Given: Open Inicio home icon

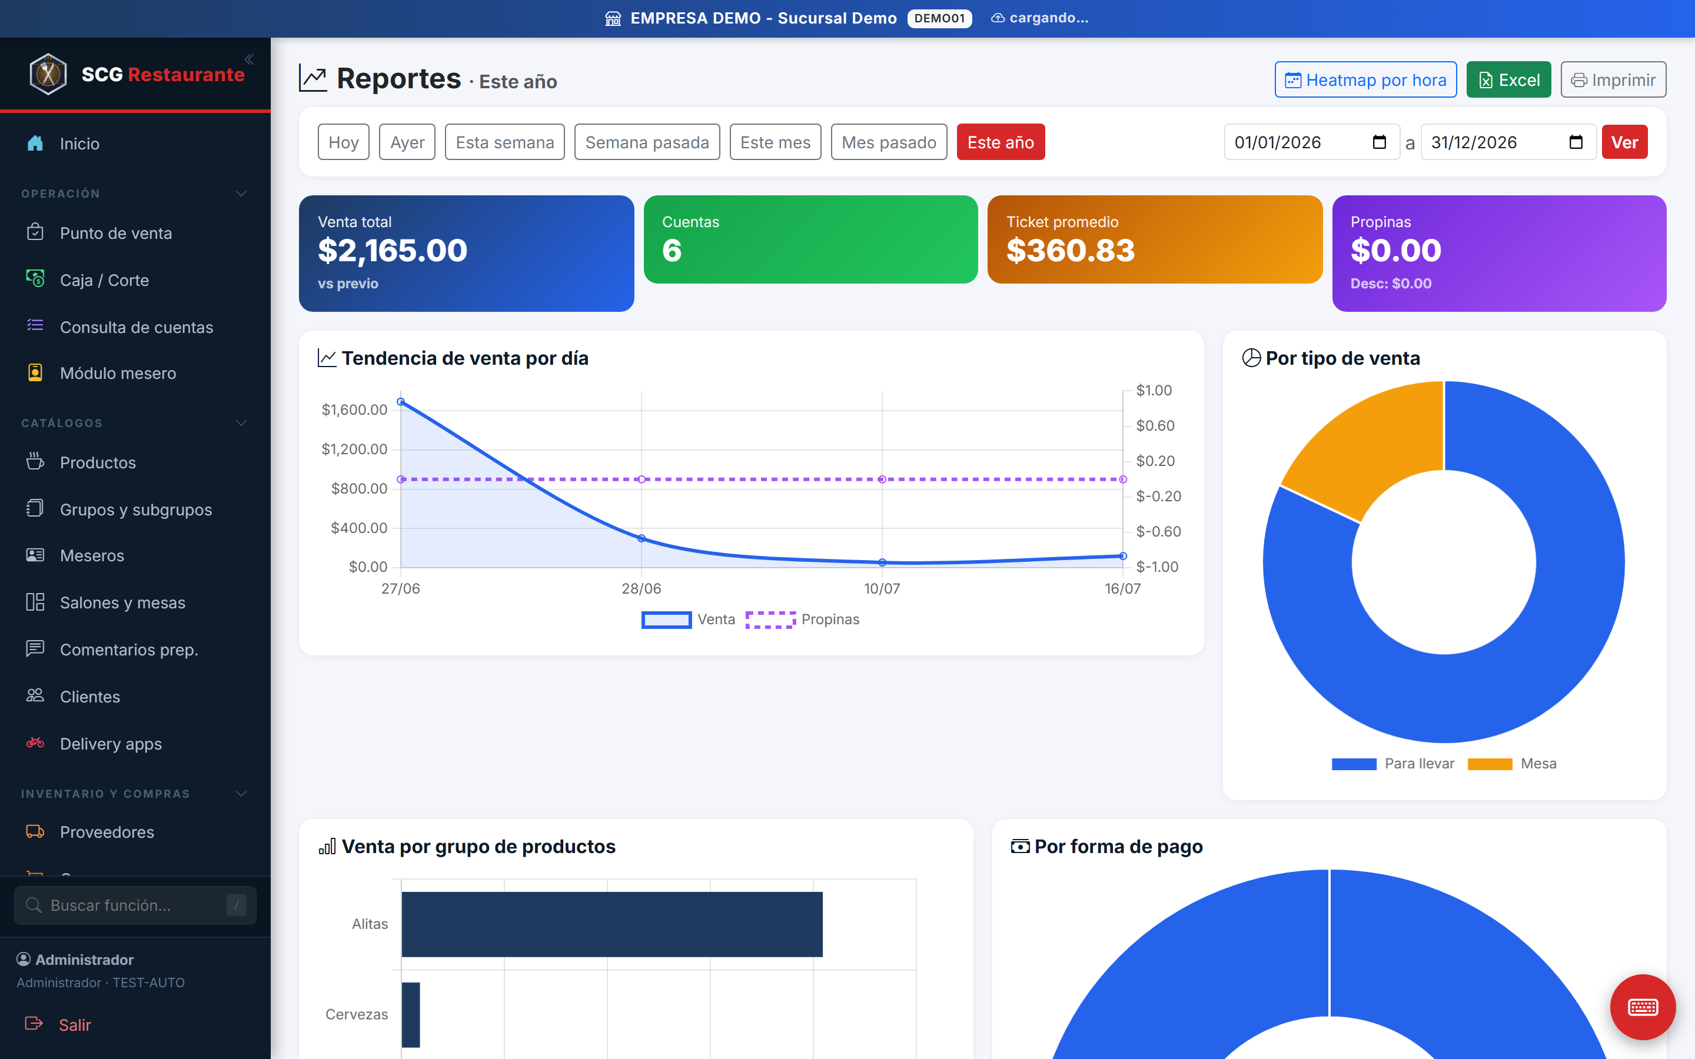Looking at the screenshot, I should pos(35,144).
